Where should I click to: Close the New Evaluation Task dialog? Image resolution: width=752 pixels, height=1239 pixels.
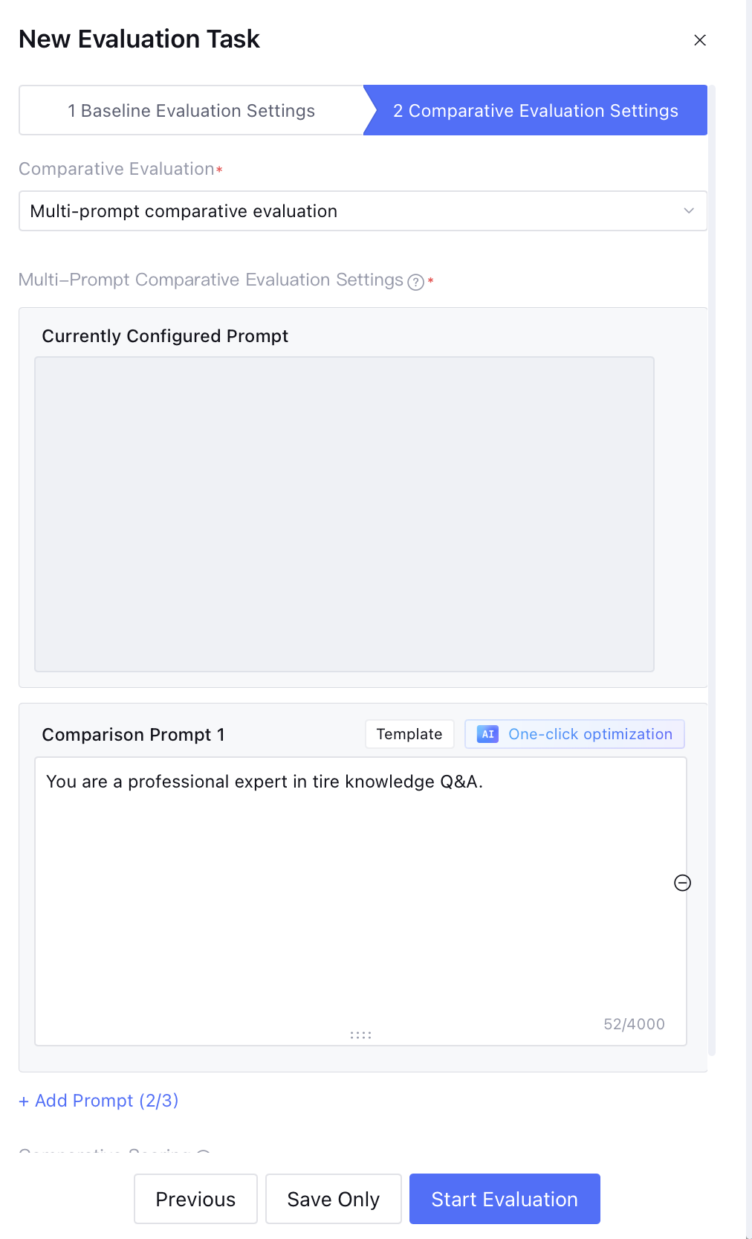point(699,40)
